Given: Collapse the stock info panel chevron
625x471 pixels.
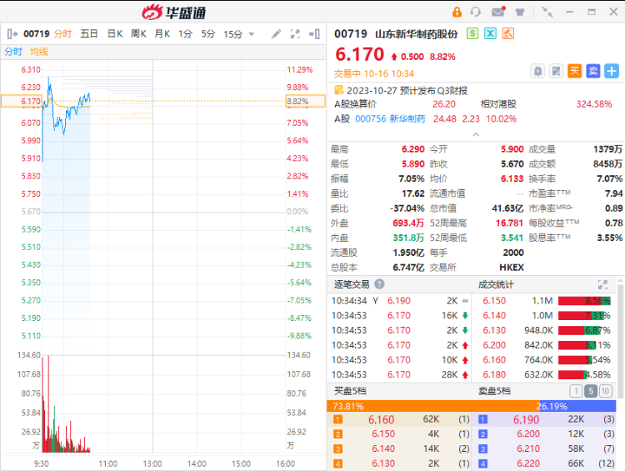Looking at the screenshot, I should [476, 133].
